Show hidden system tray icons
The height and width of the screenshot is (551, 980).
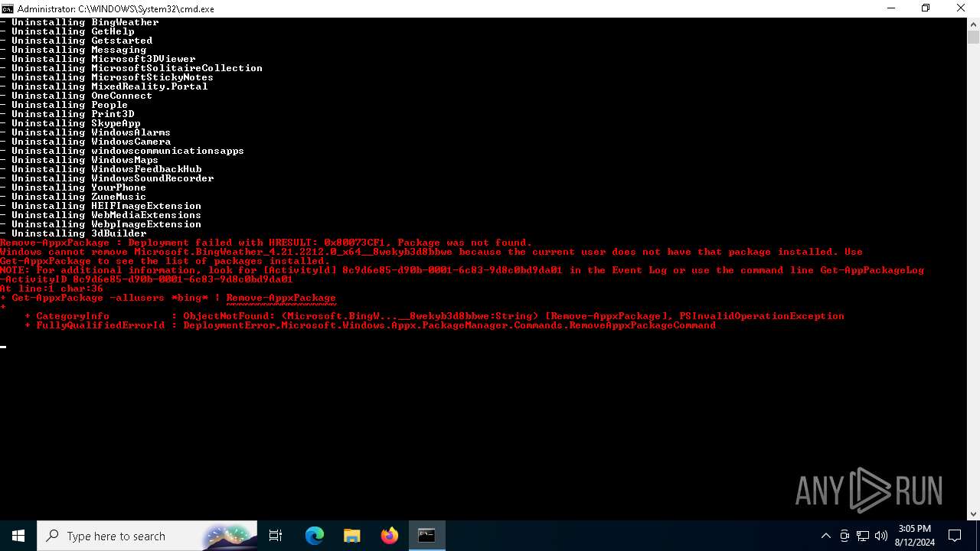point(825,536)
